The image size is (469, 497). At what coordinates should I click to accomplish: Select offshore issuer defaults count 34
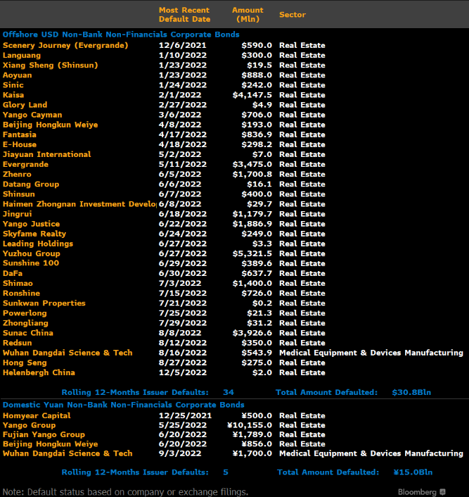coord(229,392)
